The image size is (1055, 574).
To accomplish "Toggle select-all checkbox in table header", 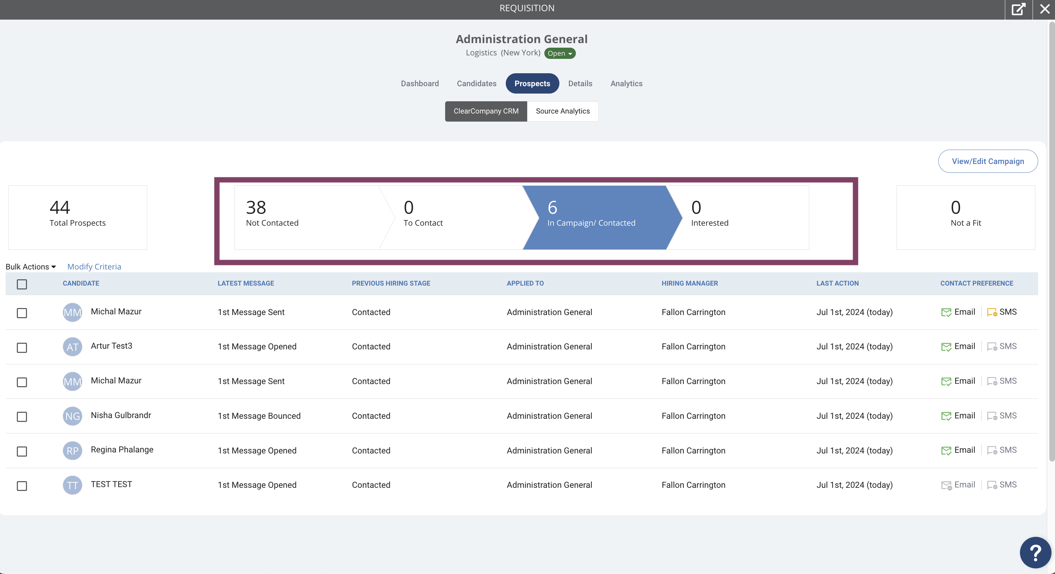I will 22,284.
